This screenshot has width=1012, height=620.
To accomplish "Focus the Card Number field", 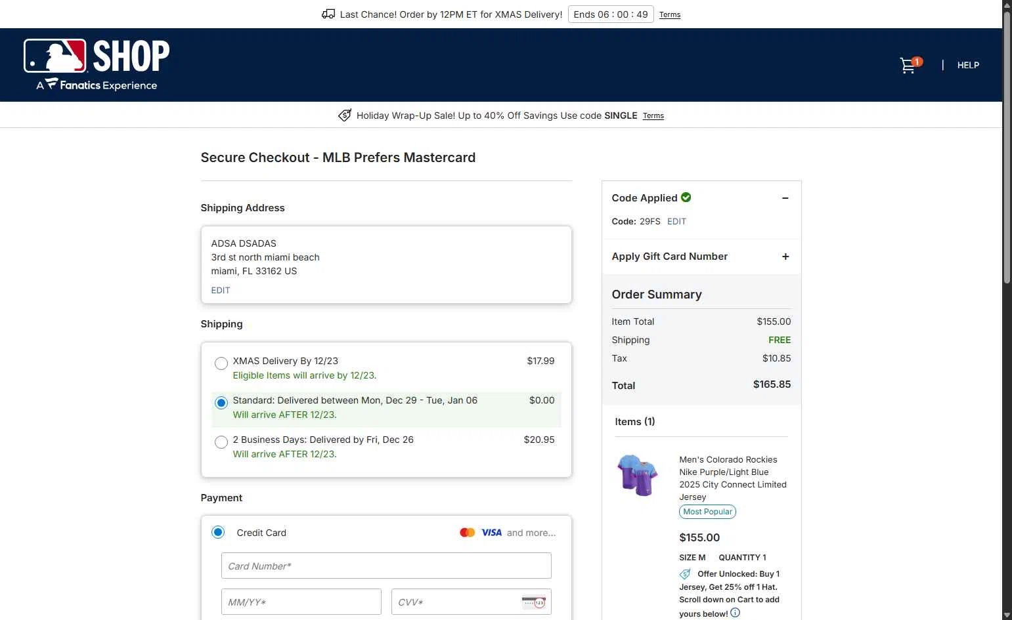I will (386, 566).
